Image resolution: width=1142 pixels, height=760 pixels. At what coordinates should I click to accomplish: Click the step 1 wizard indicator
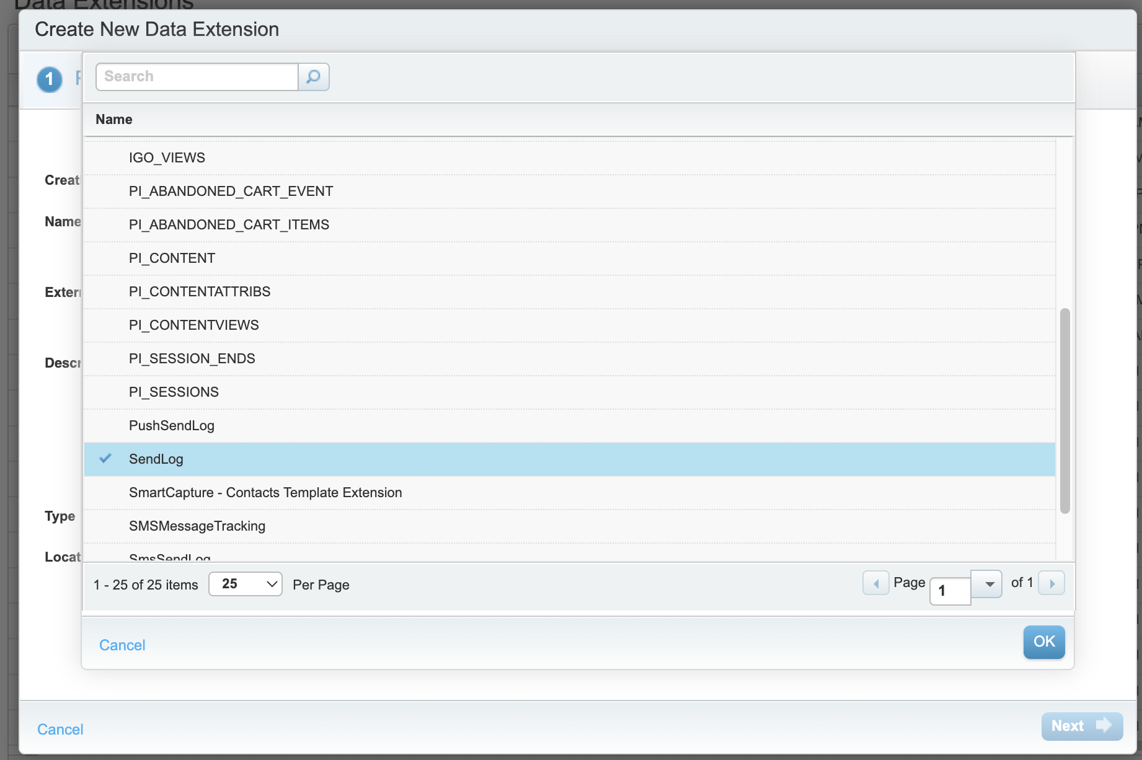coord(50,79)
